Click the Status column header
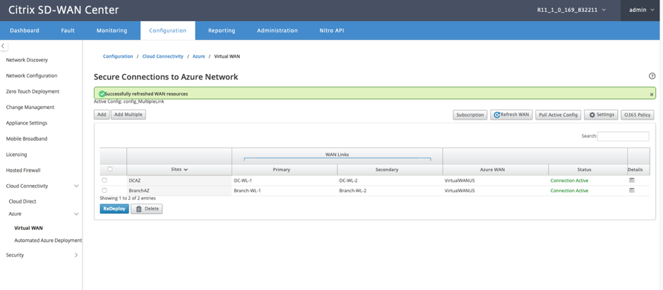663x290 pixels. (587, 170)
